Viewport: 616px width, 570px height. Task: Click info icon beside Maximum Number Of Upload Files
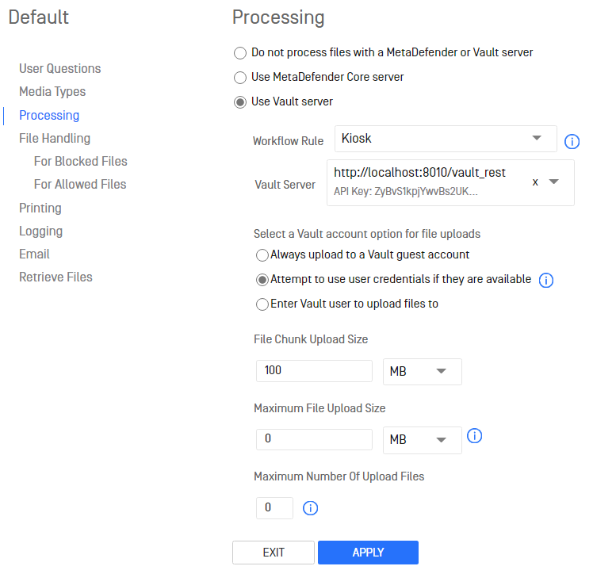[x=310, y=508]
